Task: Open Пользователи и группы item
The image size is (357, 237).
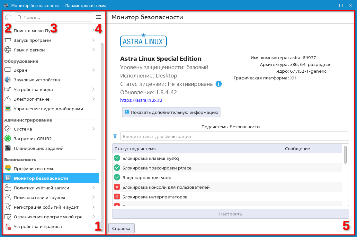Action: (x=39, y=197)
